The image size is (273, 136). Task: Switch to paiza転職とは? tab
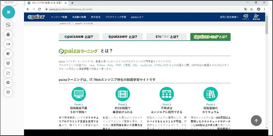[x=79, y=37]
